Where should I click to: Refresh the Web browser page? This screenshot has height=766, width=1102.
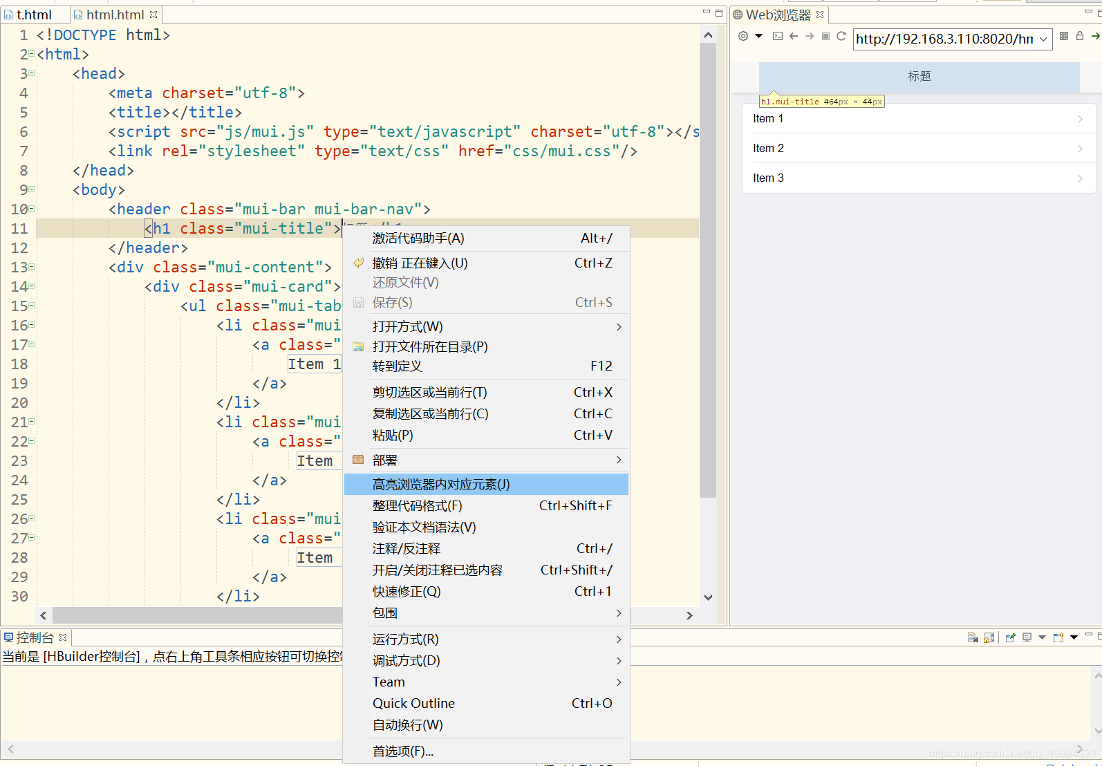pyautogui.click(x=841, y=36)
